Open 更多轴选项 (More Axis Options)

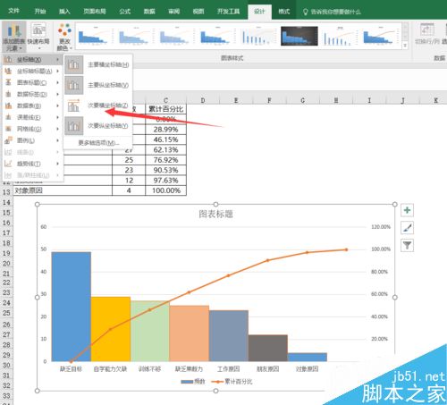[98, 143]
